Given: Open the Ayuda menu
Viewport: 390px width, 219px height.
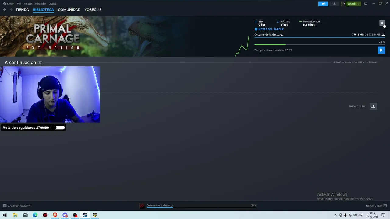Looking at the screenshot, I should (x=53, y=4).
